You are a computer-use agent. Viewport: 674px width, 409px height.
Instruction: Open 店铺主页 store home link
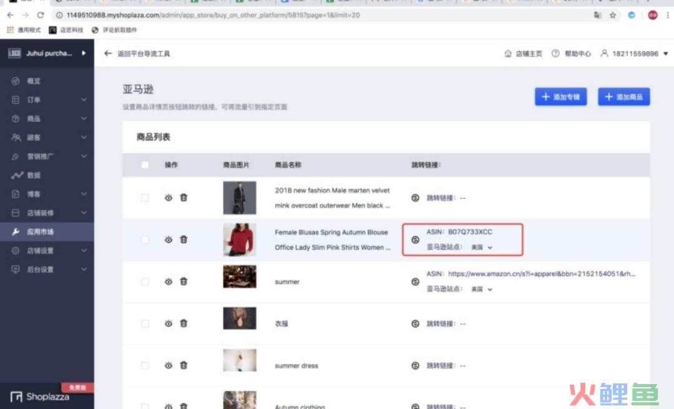pyautogui.click(x=523, y=54)
